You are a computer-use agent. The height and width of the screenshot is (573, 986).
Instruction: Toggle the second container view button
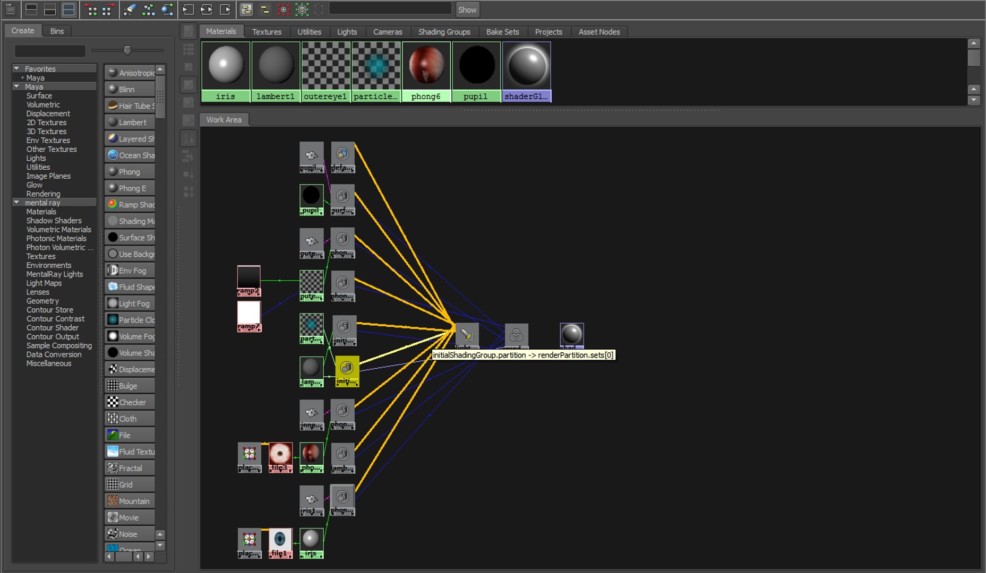265,10
